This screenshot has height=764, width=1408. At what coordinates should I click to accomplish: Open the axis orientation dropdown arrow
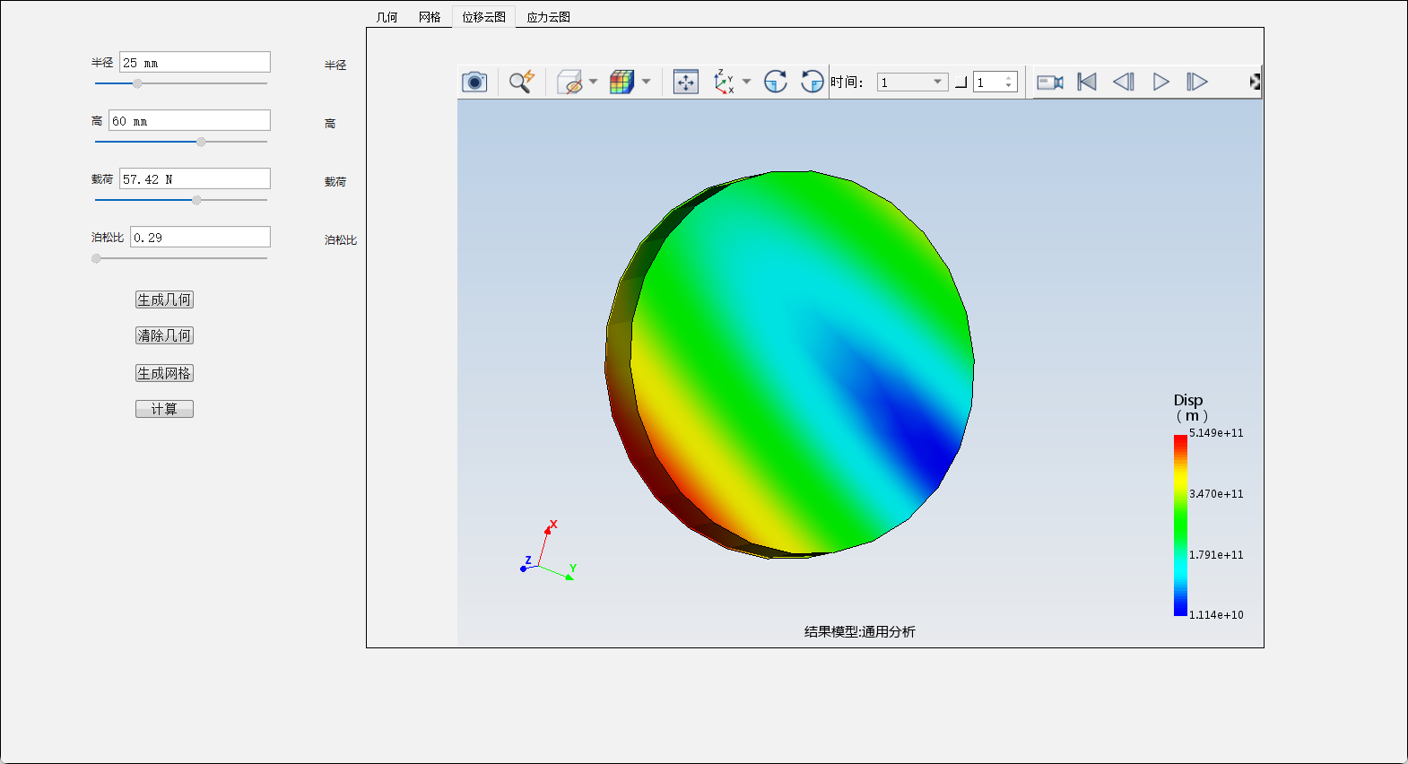(x=746, y=82)
